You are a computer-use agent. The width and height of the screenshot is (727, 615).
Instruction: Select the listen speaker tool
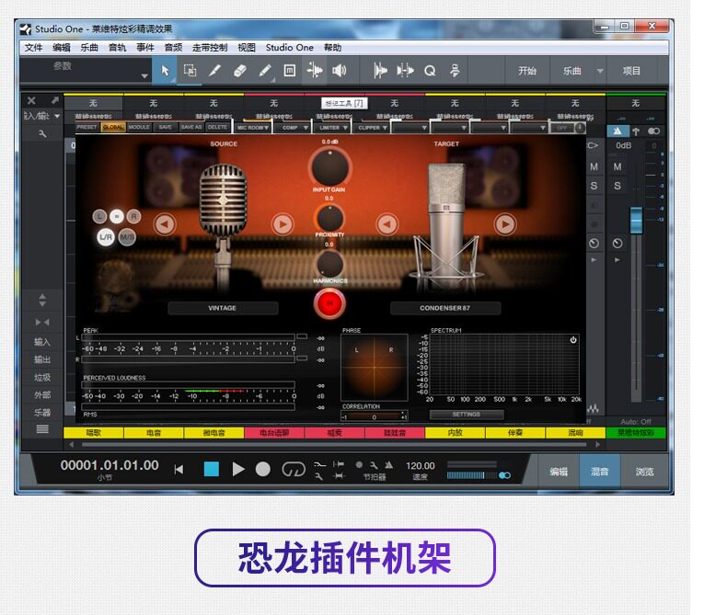pos(340,71)
